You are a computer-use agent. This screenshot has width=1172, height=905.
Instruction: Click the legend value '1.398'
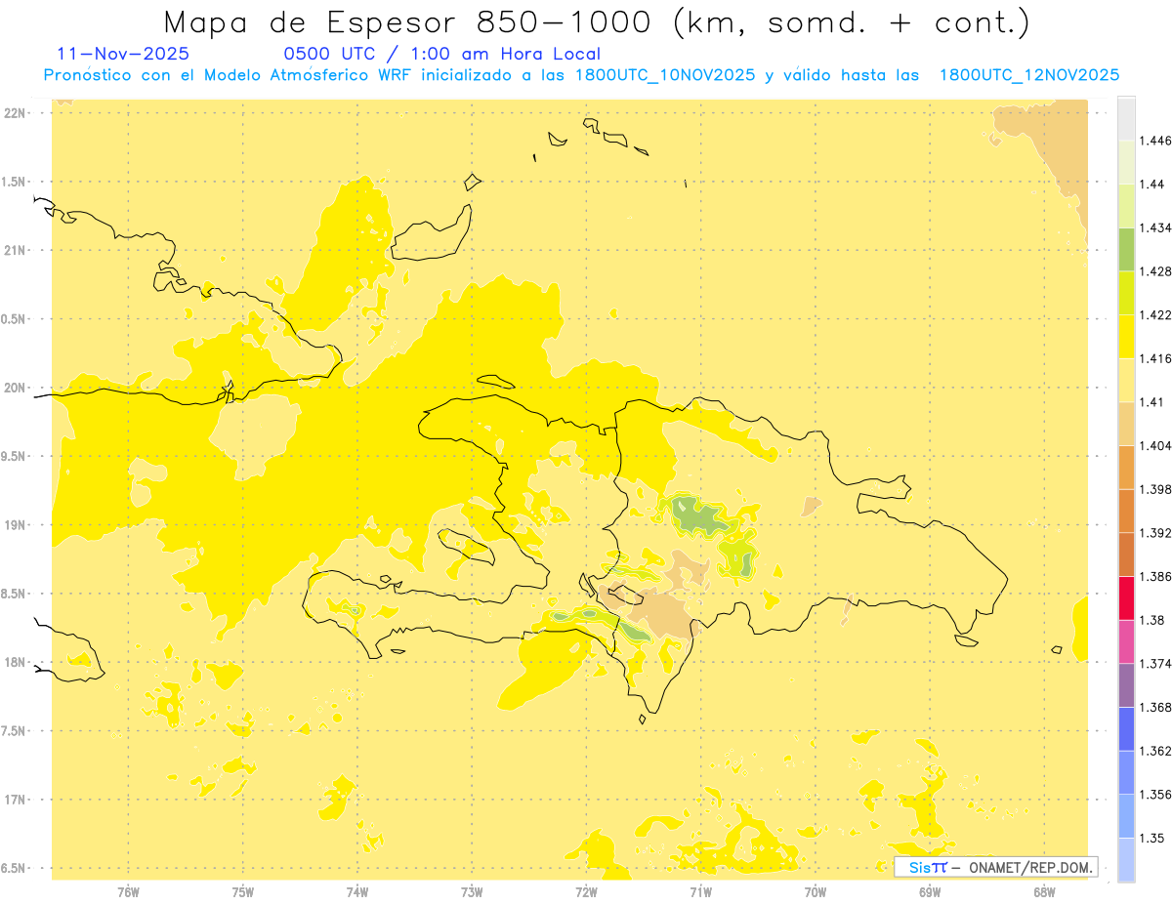(x=1155, y=489)
